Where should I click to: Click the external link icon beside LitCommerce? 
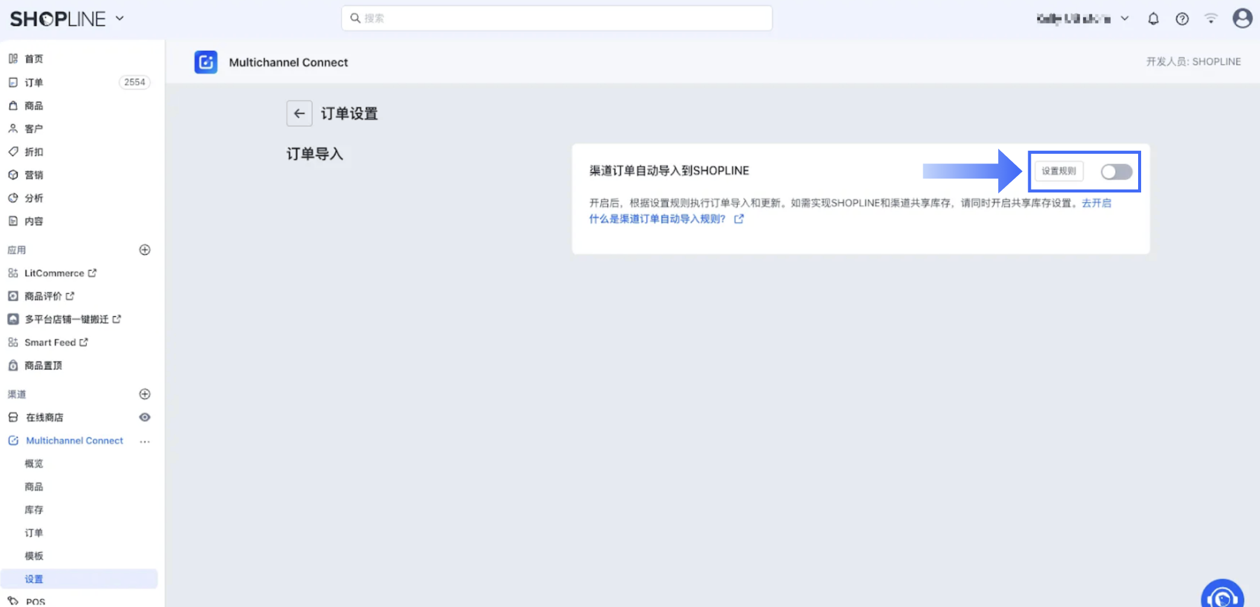point(92,273)
